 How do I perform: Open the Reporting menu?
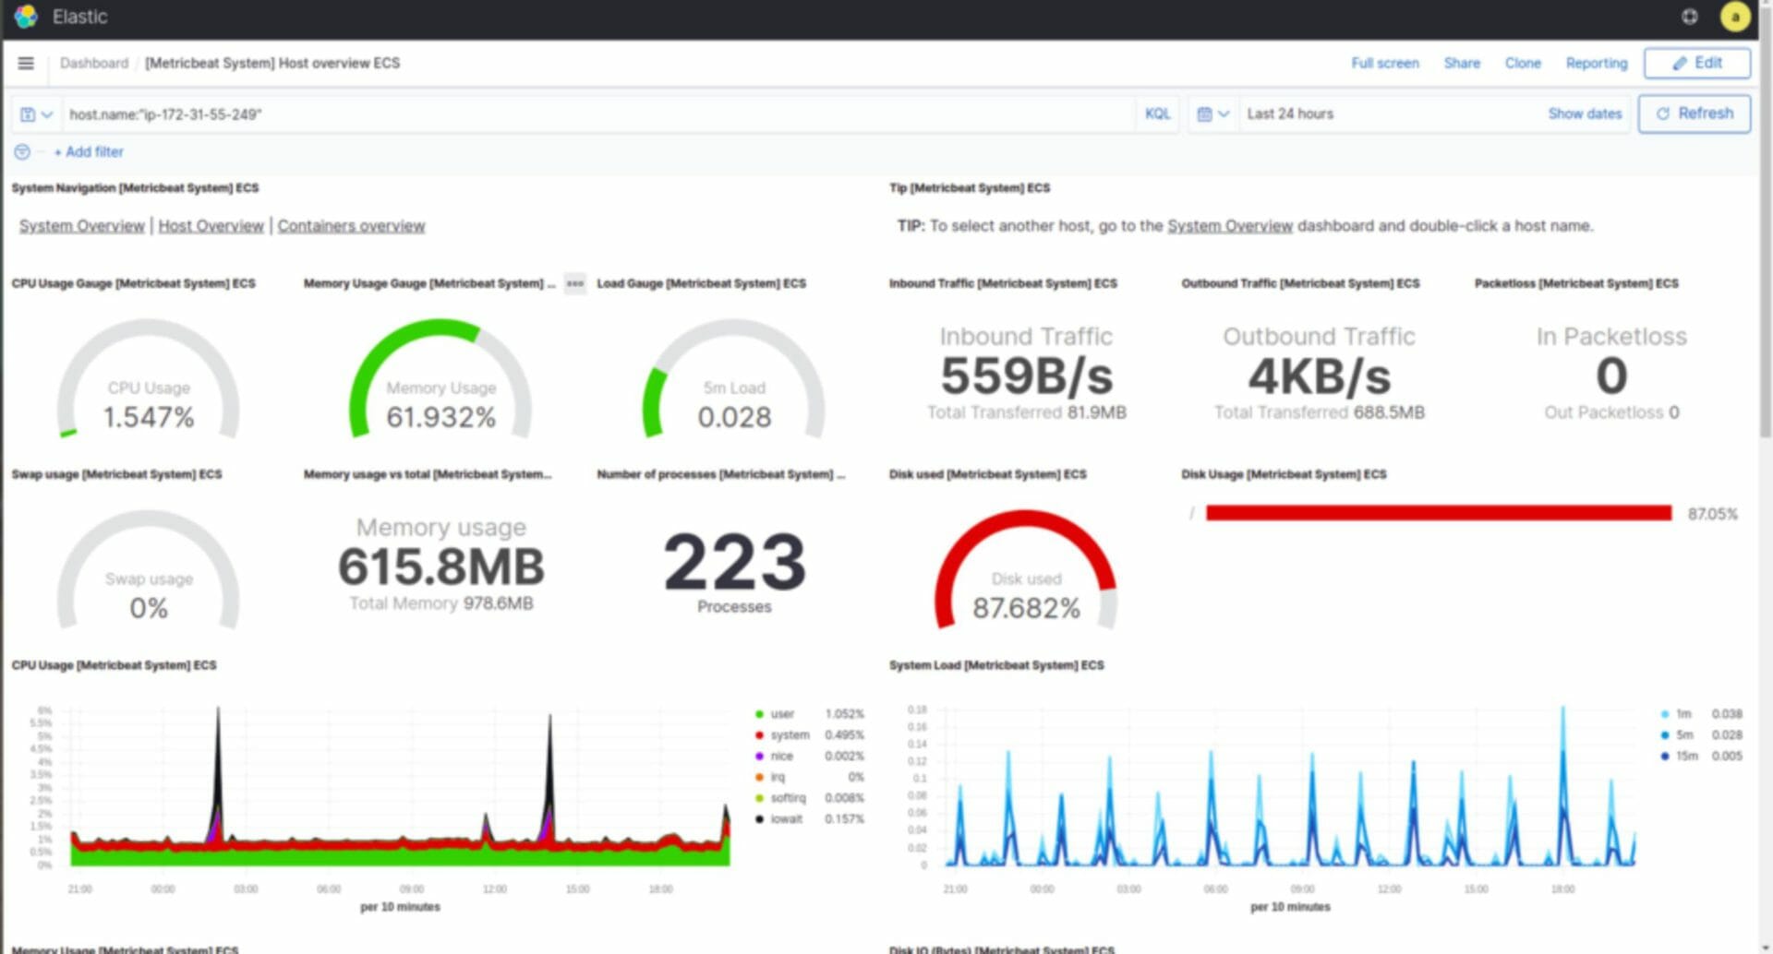(x=1596, y=64)
